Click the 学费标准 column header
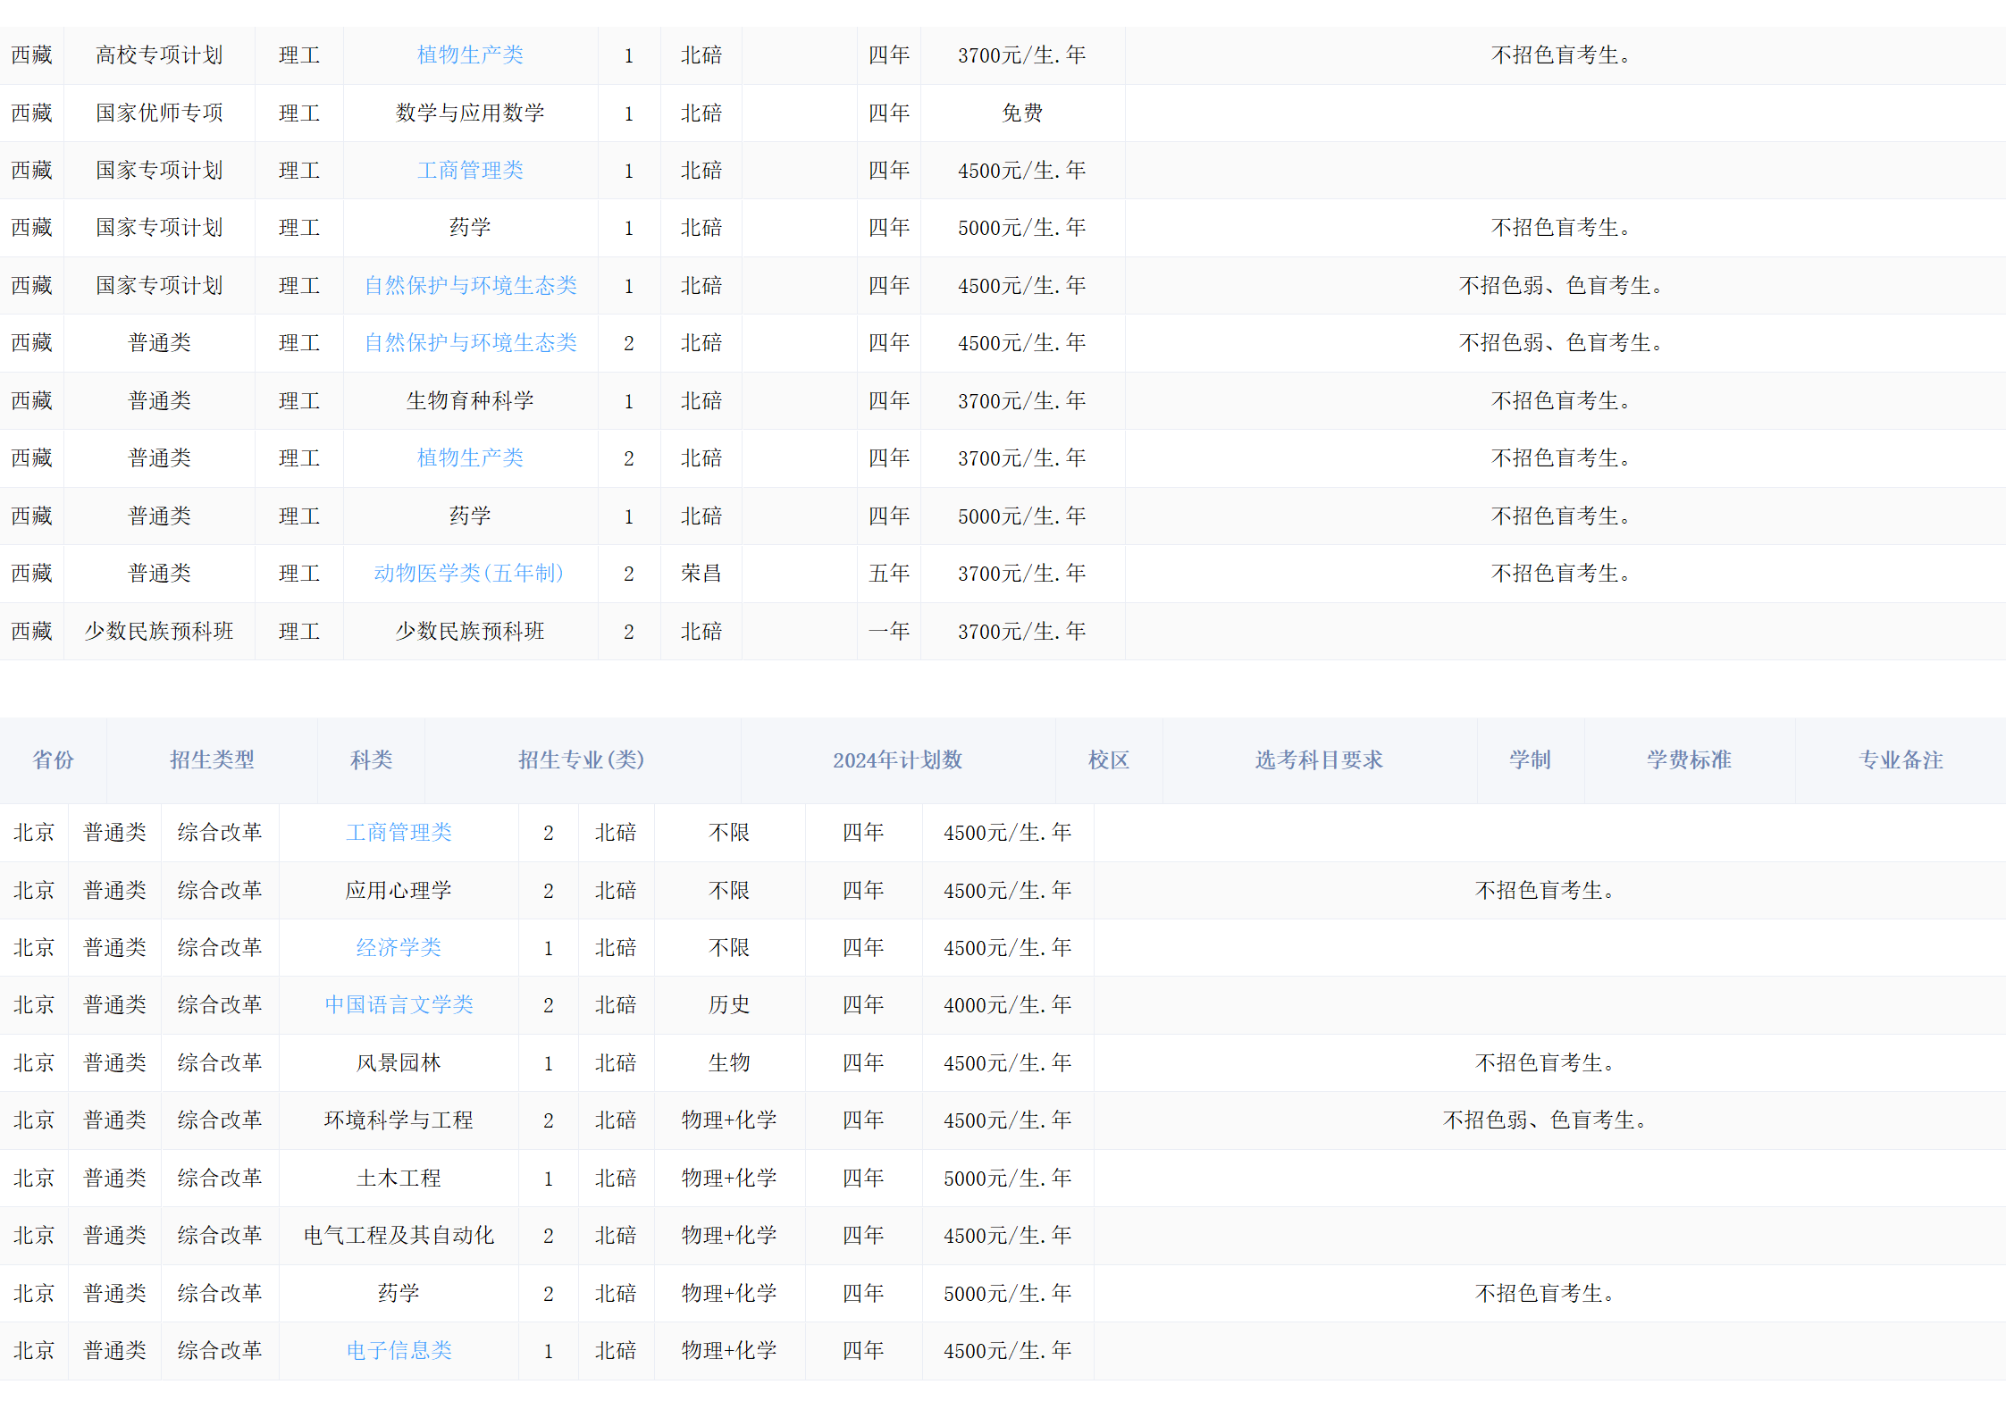Viewport: 2006px width, 1418px height. 1689,759
